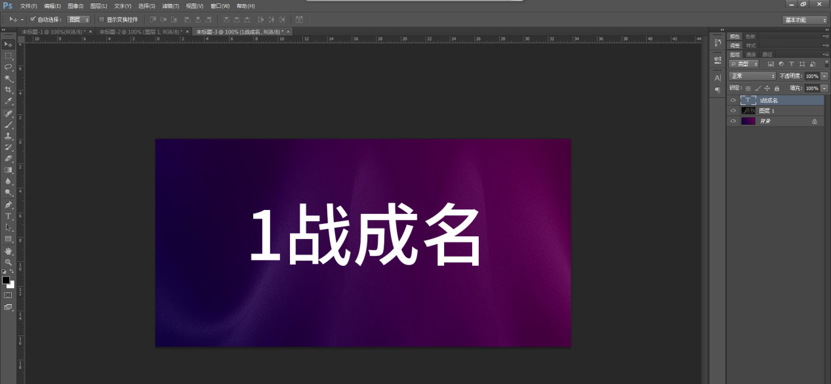Viewport: 831px width, 384px height.
Task: Toggle lock position icon
Action: pyautogui.click(x=767, y=88)
